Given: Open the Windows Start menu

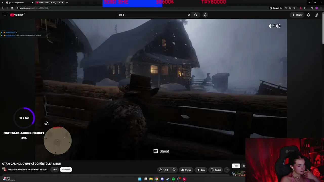Looking at the screenshot, I should coord(140,179).
